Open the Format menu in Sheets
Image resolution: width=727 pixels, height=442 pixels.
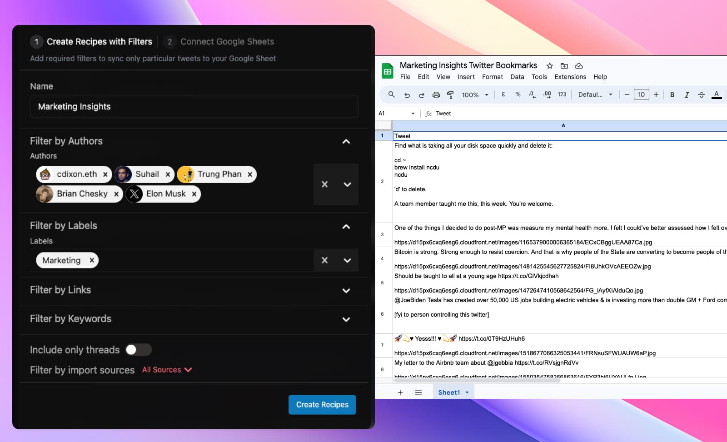pos(493,77)
